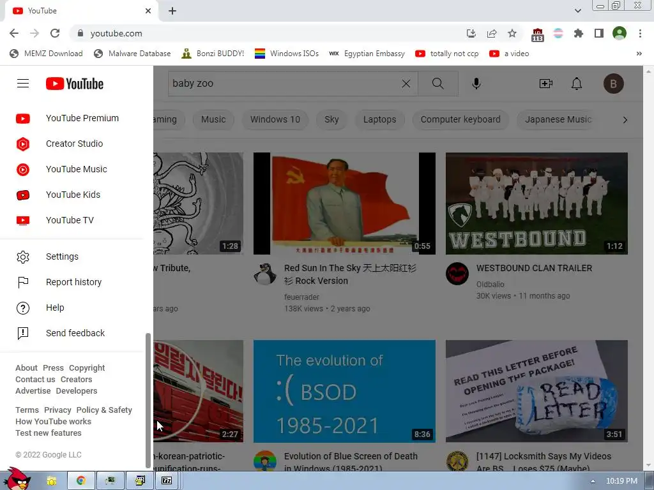Click the Policy & Safety footer link

tap(104, 410)
